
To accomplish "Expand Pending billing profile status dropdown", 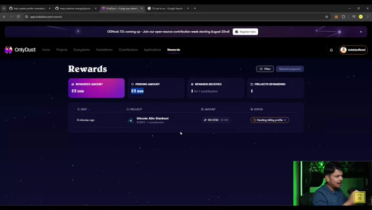I will [270, 120].
